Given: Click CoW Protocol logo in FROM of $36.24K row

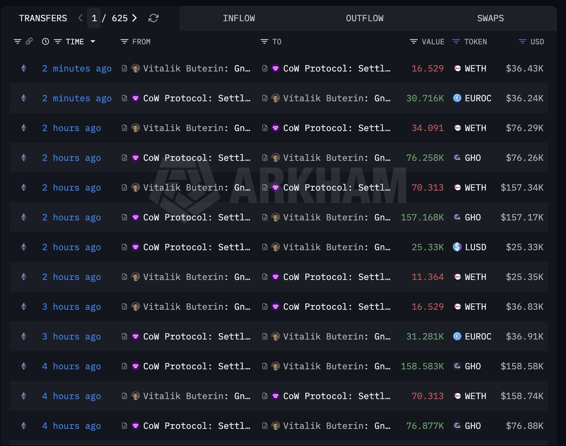Looking at the screenshot, I should coord(135,98).
